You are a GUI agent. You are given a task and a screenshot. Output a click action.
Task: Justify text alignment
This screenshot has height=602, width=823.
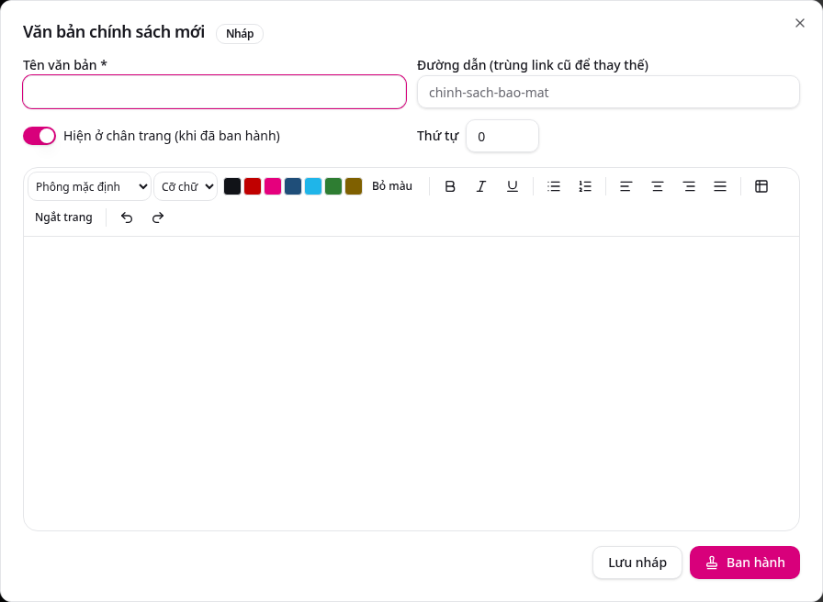[720, 186]
